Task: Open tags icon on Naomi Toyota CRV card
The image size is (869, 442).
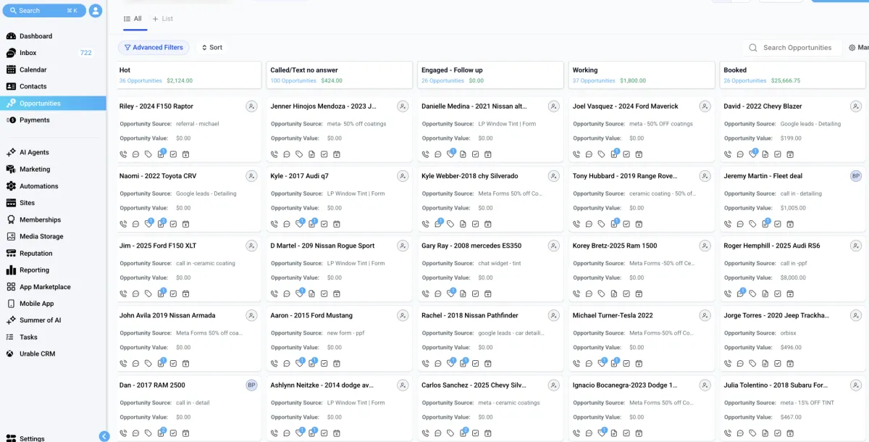Action: [x=148, y=224]
